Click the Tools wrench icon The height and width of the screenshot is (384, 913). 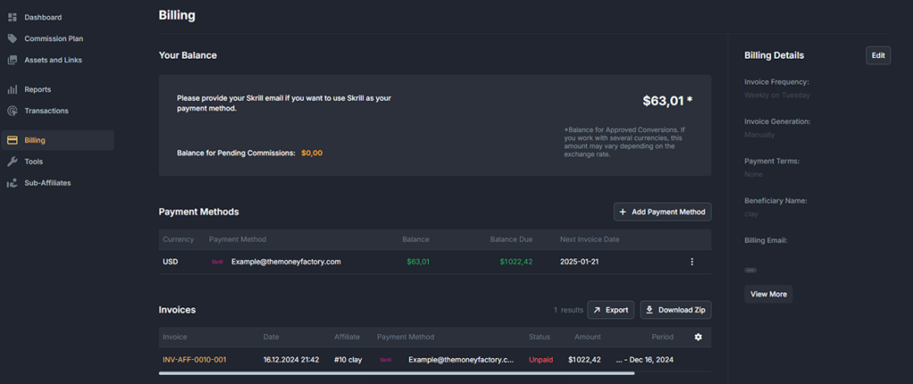(x=12, y=161)
